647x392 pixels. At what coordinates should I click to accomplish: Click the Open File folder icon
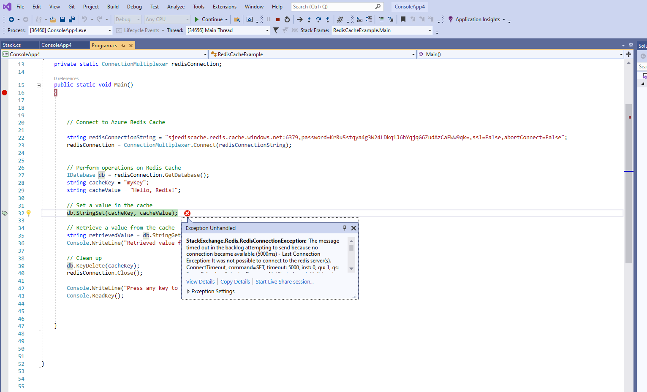[x=53, y=19]
